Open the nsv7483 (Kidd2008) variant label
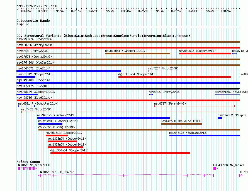The height and width of the screenshot is (191, 248). [36, 109]
